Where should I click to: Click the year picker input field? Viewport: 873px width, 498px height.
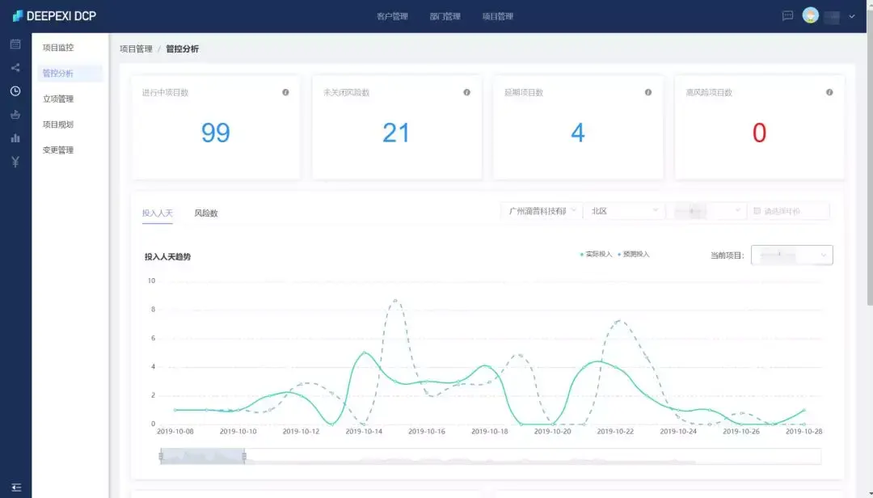click(789, 211)
